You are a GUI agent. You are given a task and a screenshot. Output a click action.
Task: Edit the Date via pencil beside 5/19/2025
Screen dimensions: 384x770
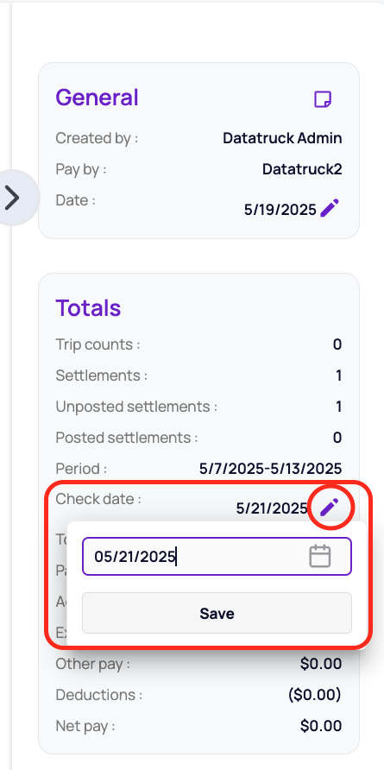tap(330, 208)
